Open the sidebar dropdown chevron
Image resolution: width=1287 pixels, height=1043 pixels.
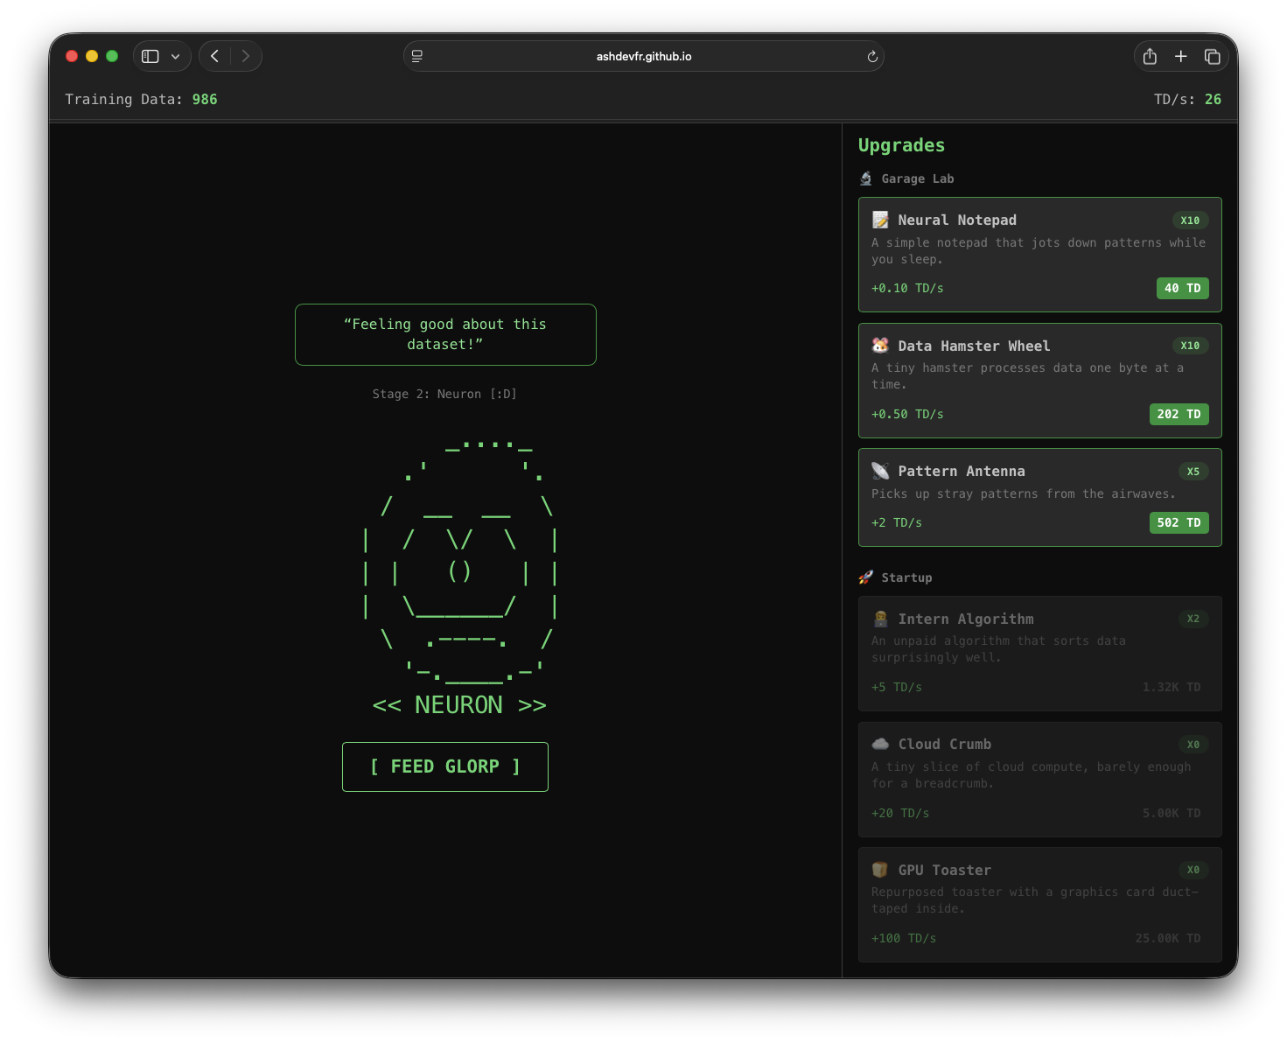click(176, 56)
